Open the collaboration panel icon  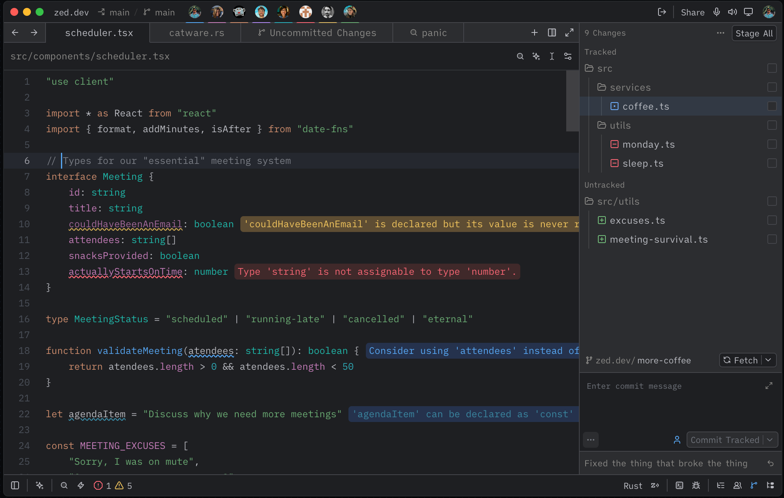click(x=737, y=485)
